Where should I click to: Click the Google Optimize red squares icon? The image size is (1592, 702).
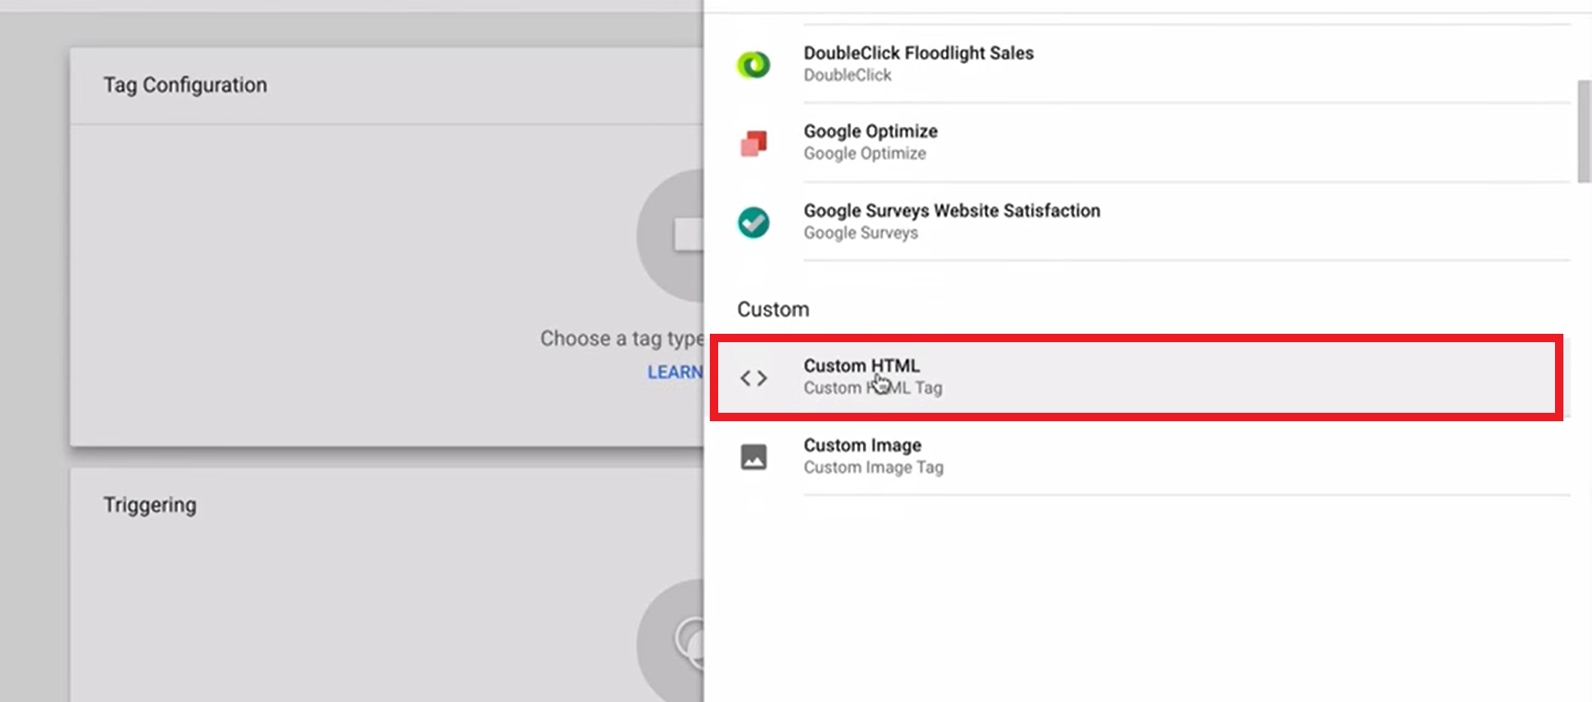(754, 144)
